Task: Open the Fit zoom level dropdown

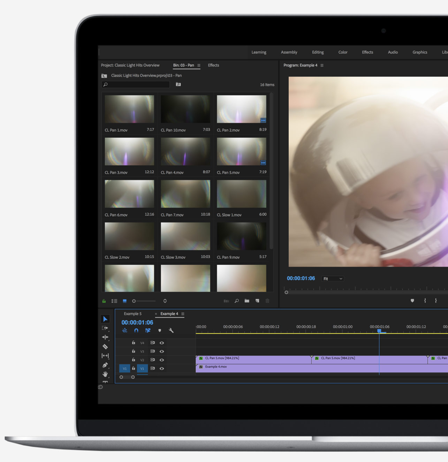Action: tap(333, 279)
